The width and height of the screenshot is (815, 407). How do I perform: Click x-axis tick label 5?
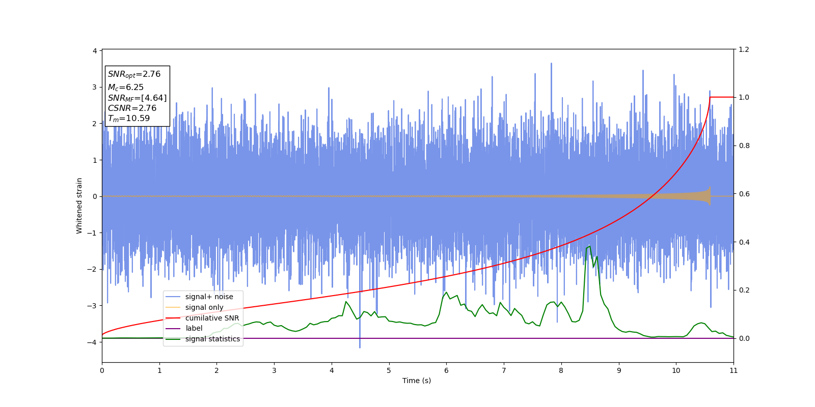click(389, 370)
